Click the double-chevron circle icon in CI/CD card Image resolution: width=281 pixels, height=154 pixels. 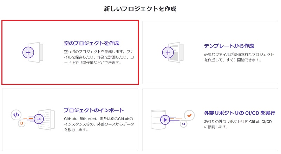pos(183,124)
